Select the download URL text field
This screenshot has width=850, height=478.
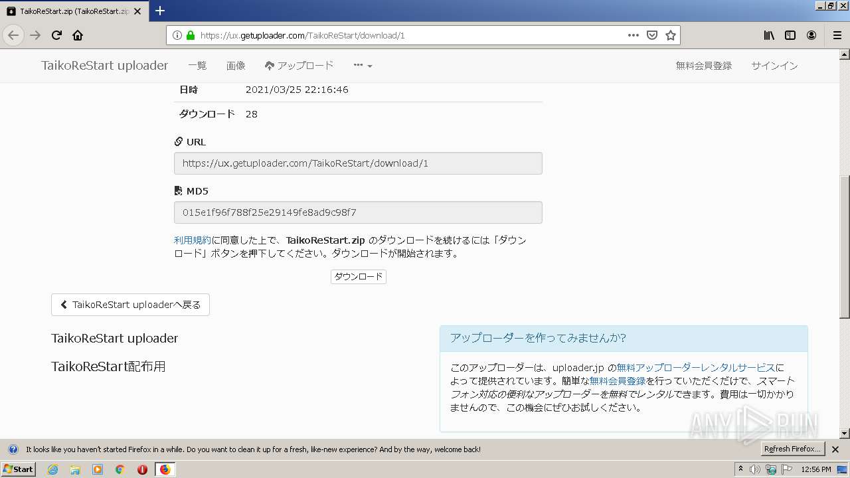(x=358, y=163)
